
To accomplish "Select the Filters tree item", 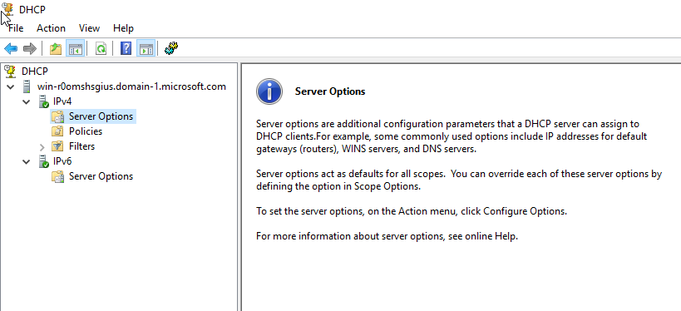I will click(81, 146).
